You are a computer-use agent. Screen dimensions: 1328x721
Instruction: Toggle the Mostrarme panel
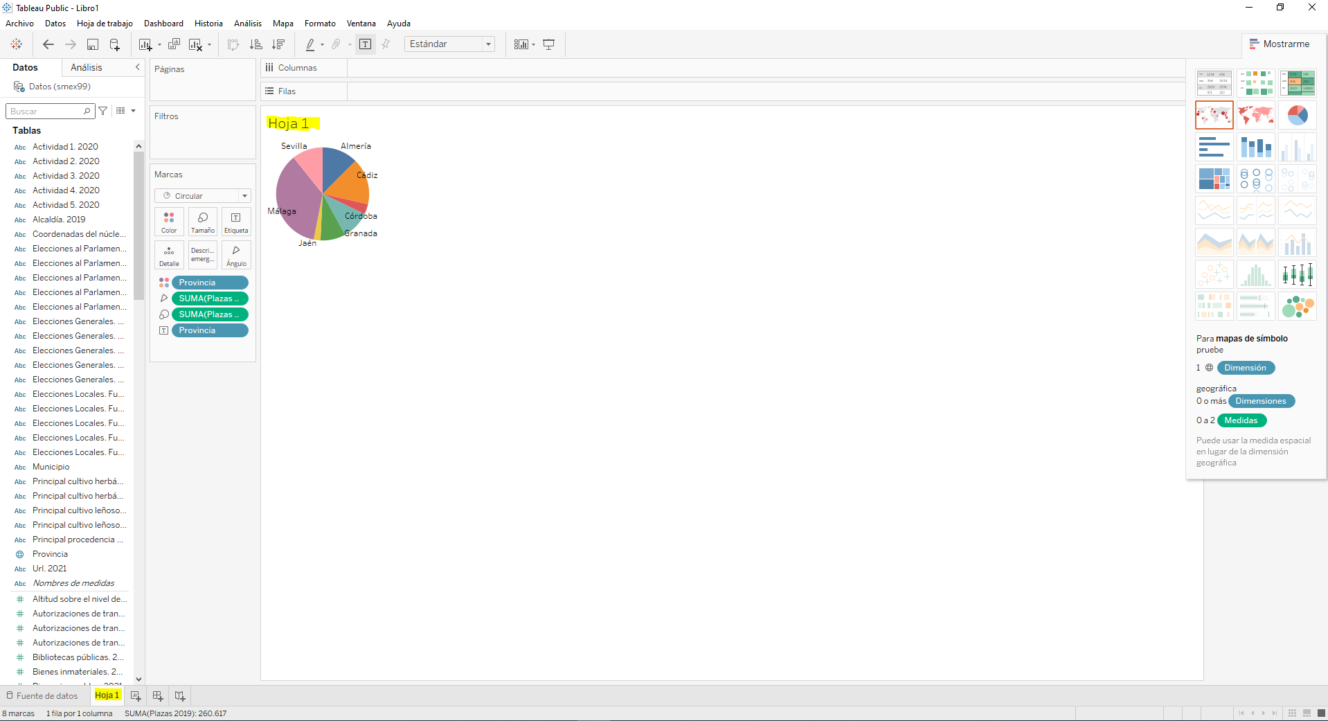[x=1280, y=44]
